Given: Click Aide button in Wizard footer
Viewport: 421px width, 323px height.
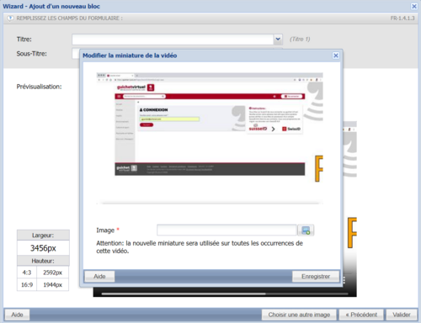Looking at the screenshot, I should (x=17, y=315).
